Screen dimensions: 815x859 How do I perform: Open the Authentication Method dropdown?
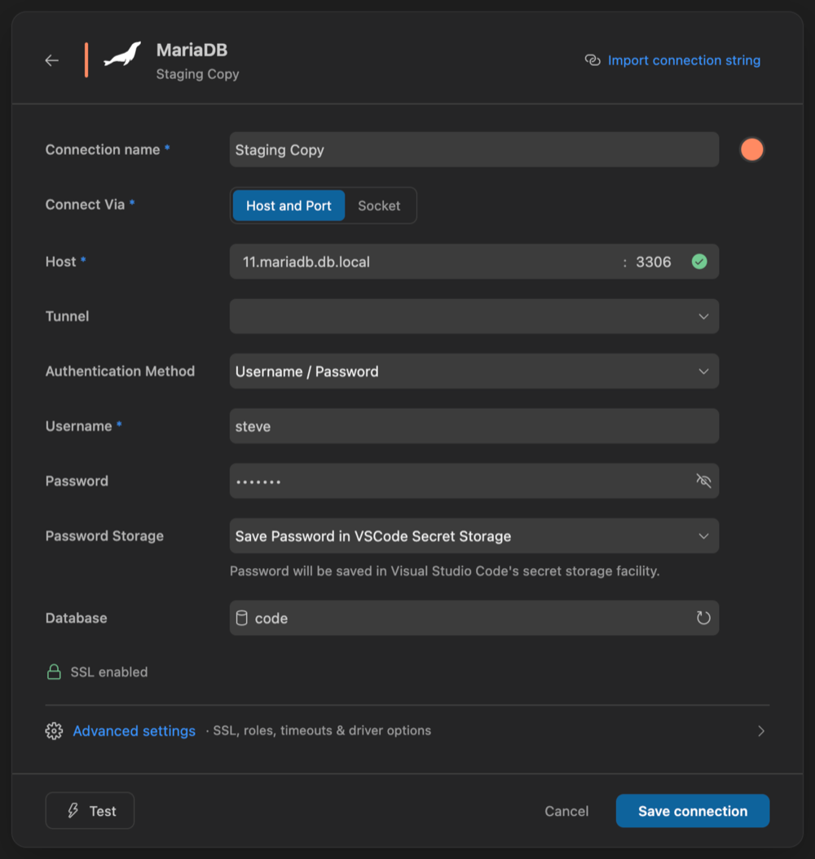point(474,371)
